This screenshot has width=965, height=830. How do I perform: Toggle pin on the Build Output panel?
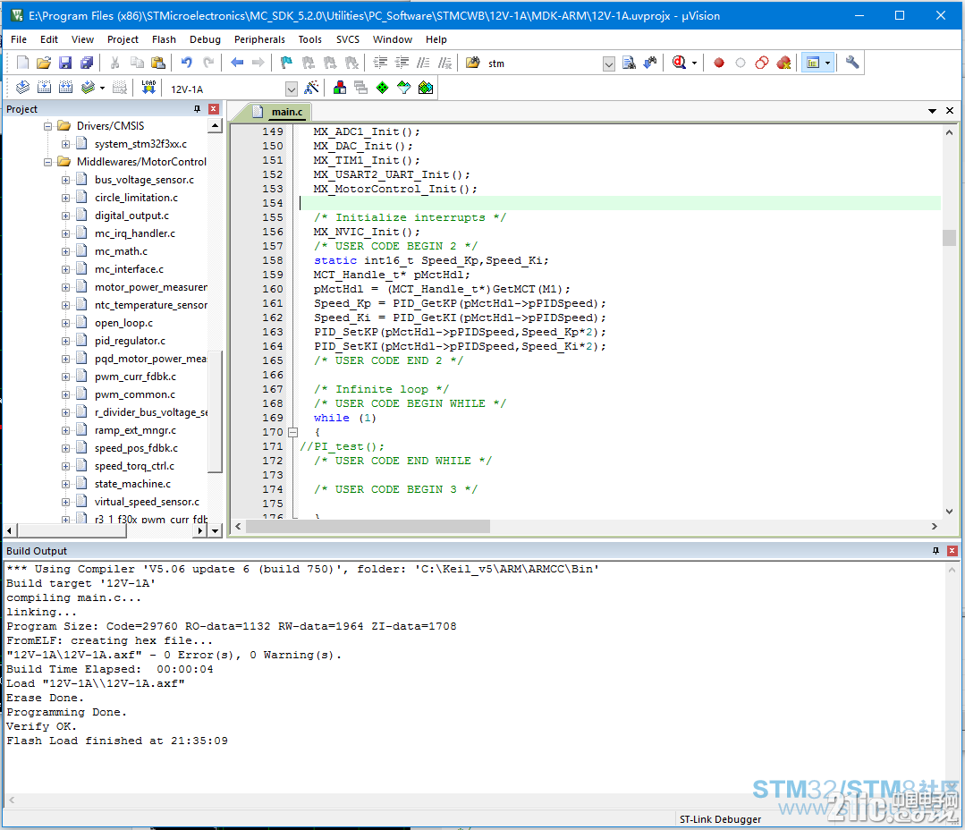[x=936, y=551]
